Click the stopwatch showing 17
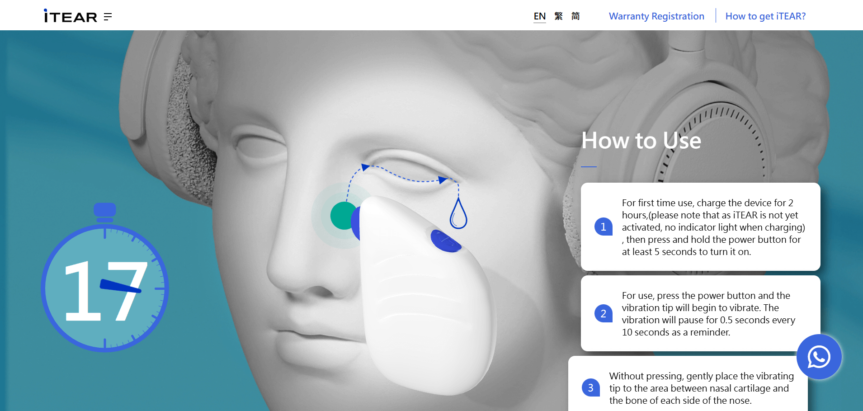 105,285
